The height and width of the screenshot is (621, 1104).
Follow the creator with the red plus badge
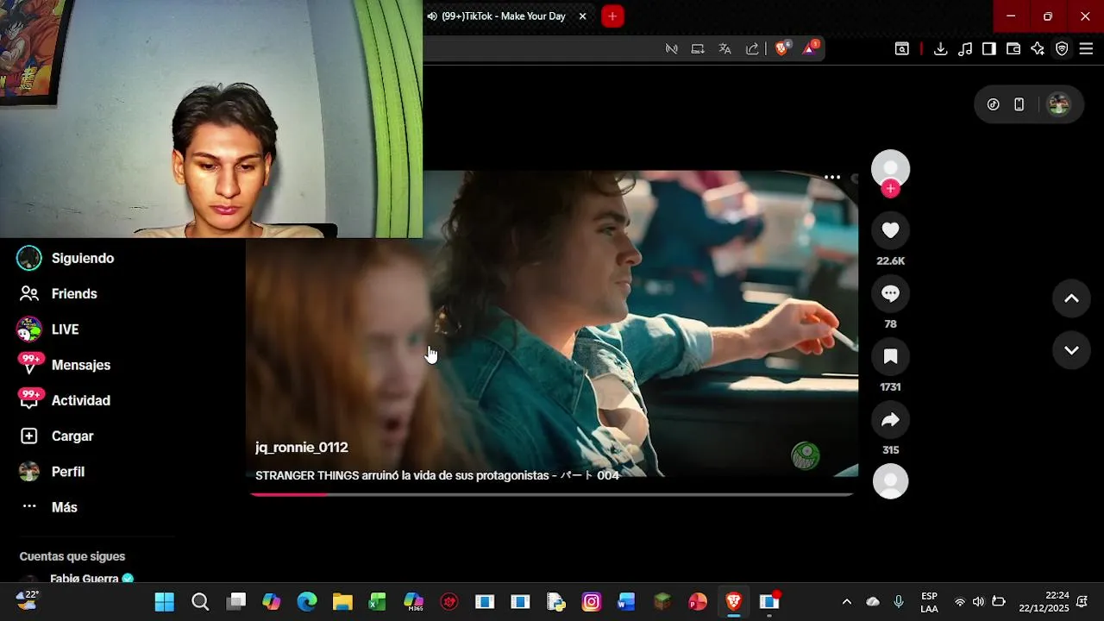pos(890,189)
